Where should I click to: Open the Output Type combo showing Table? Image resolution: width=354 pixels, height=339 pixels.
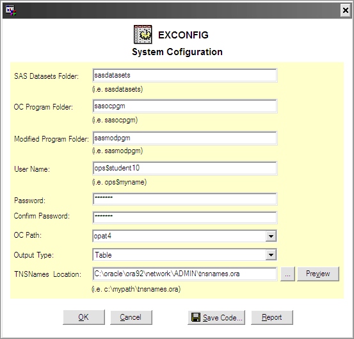coord(184,255)
